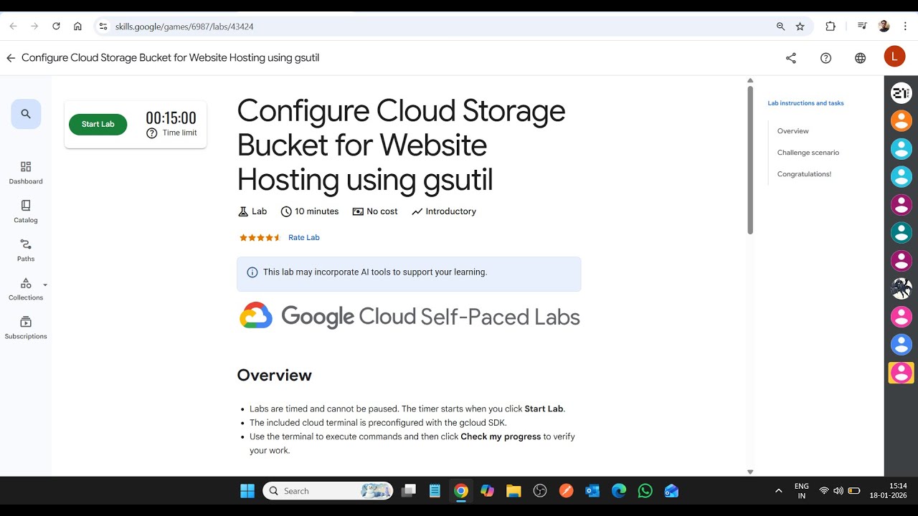Click the page scrollbar thumb
918x516 pixels.
[750, 160]
